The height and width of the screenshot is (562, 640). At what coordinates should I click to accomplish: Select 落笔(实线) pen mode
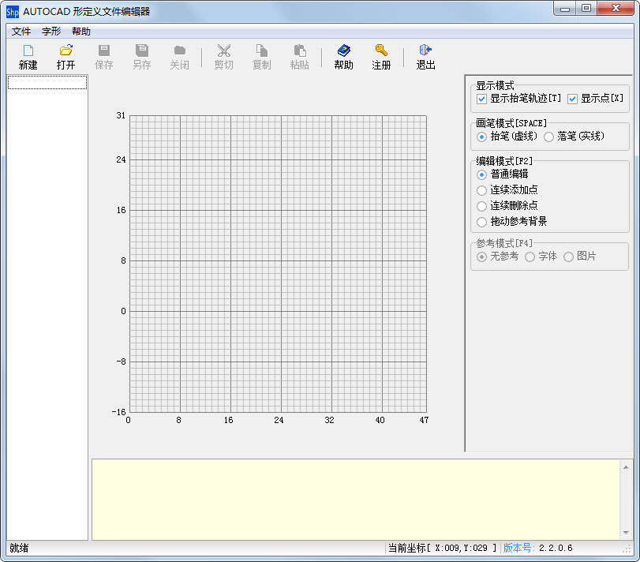coord(548,137)
